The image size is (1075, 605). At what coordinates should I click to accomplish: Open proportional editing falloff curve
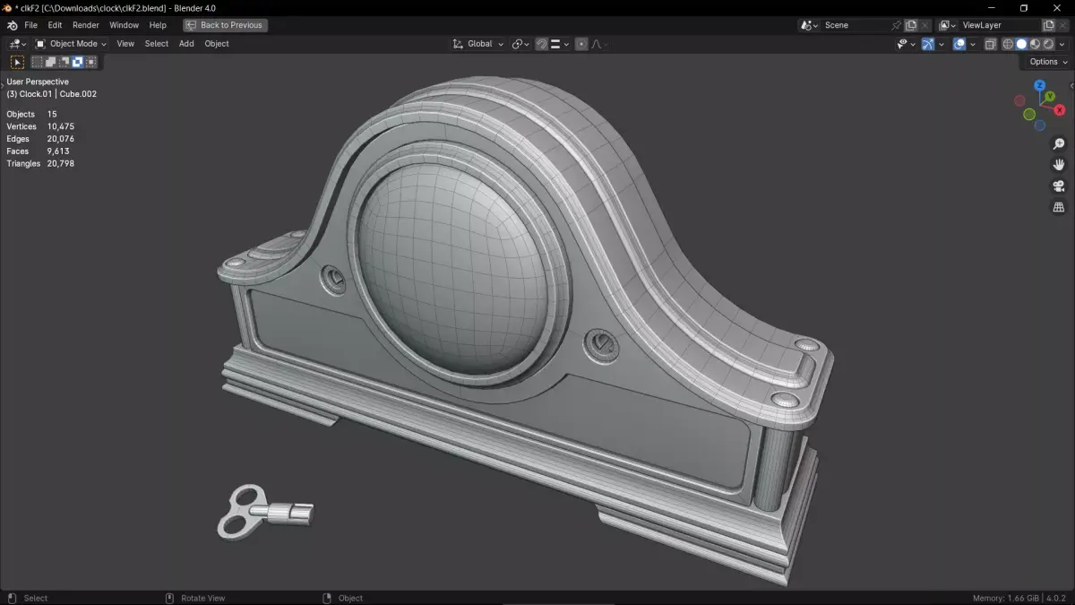[599, 44]
